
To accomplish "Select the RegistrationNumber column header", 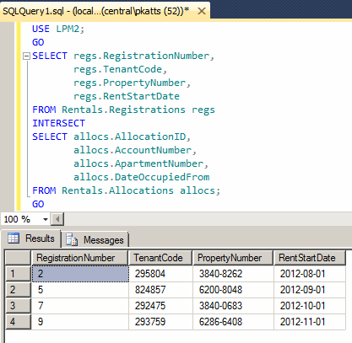I will pos(80,258).
